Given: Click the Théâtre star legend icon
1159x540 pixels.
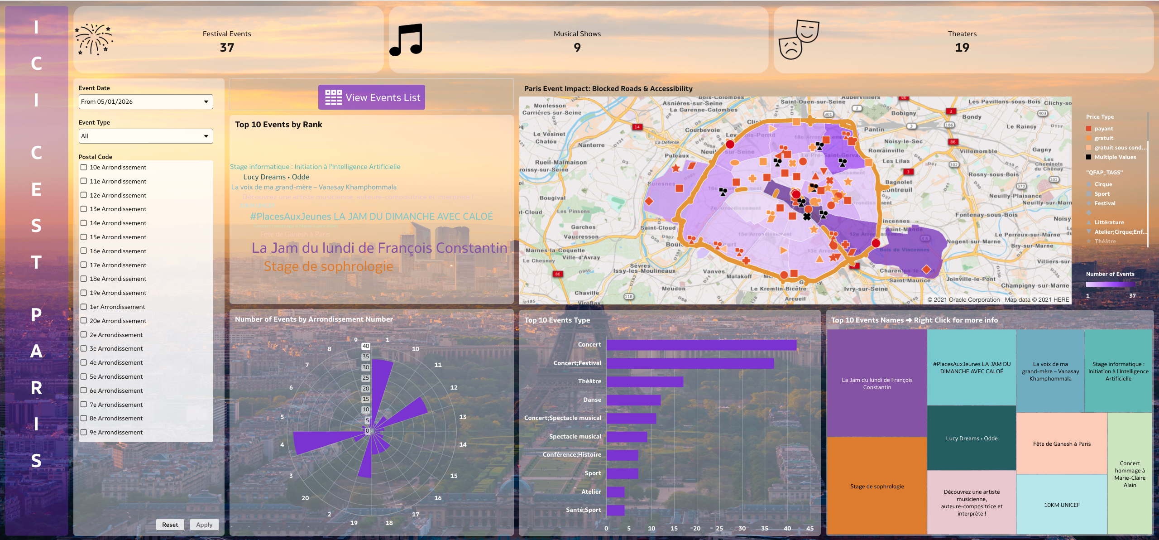Looking at the screenshot, I should click(1089, 241).
